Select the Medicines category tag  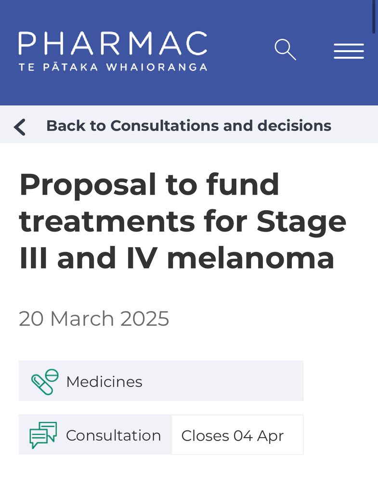(161, 381)
